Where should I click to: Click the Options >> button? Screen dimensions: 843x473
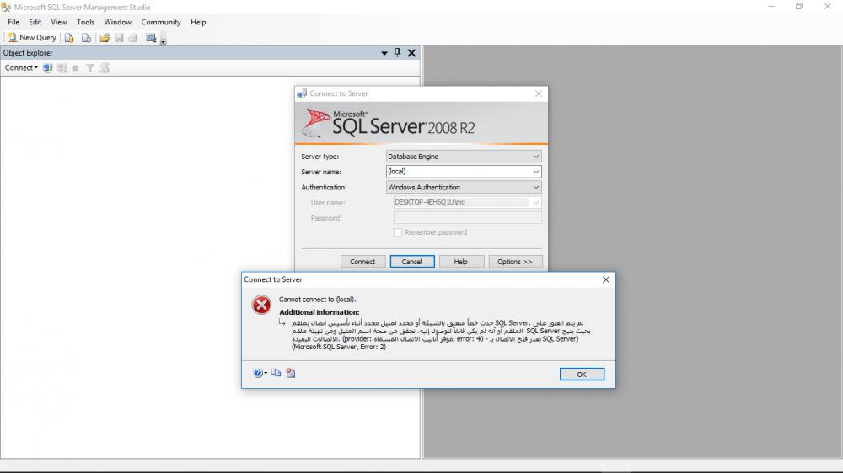click(515, 262)
